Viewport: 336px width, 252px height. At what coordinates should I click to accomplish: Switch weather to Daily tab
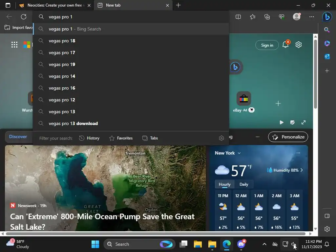[244, 184]
